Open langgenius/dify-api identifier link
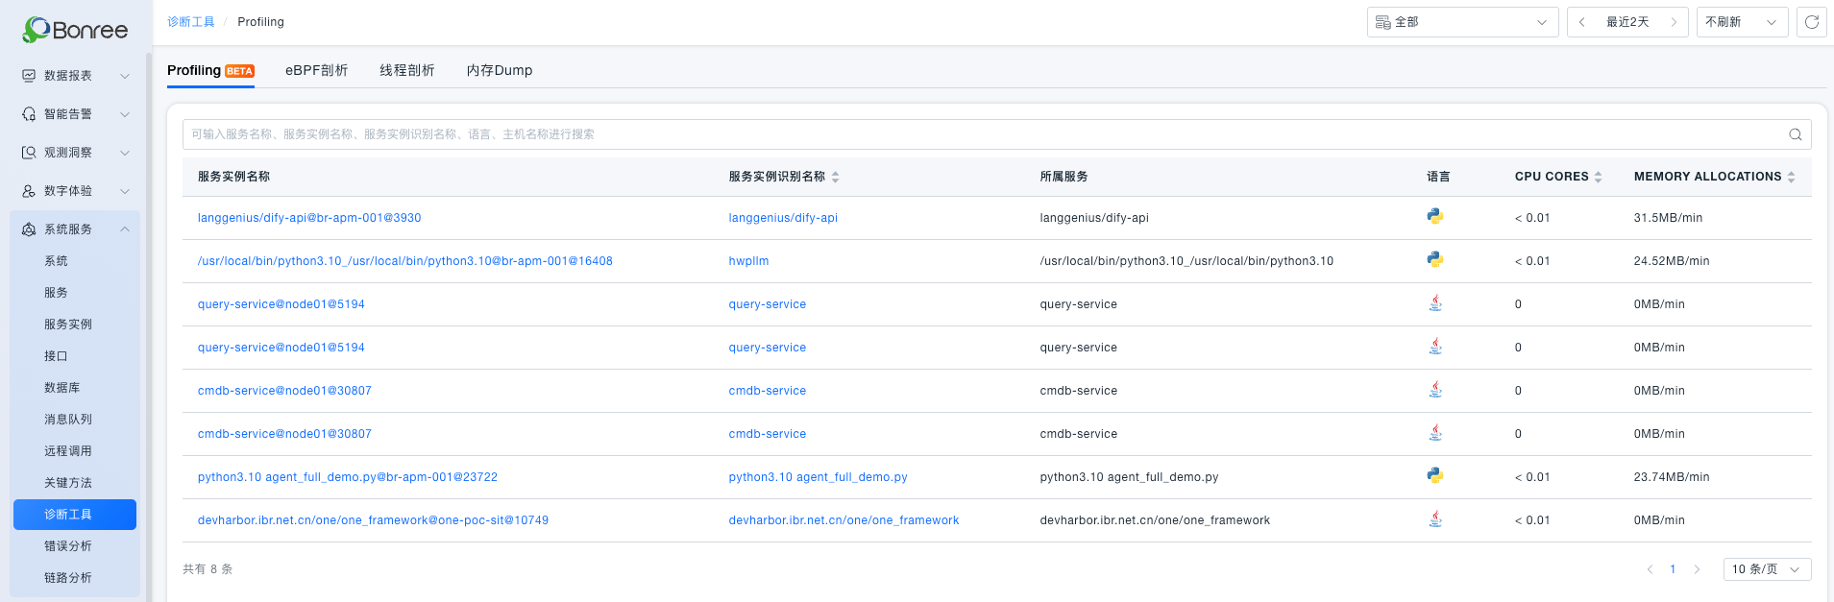The height and width of the screenshot is (602, 1834). 783,218
